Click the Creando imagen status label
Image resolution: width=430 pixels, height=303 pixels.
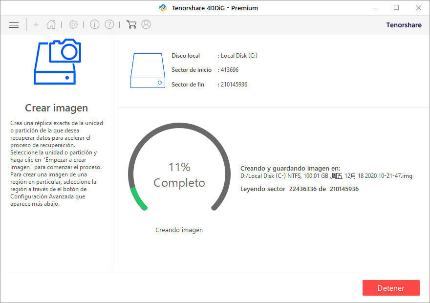coord(179,230)
